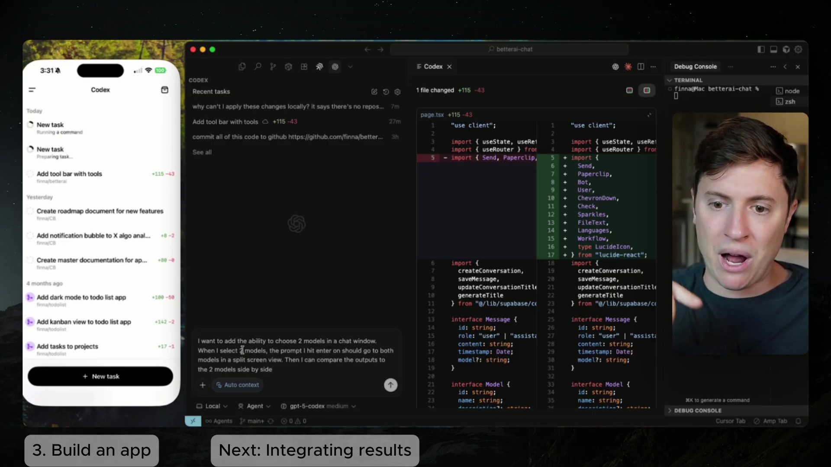Open the Agent mode dropdown

(x=254, y=406)
